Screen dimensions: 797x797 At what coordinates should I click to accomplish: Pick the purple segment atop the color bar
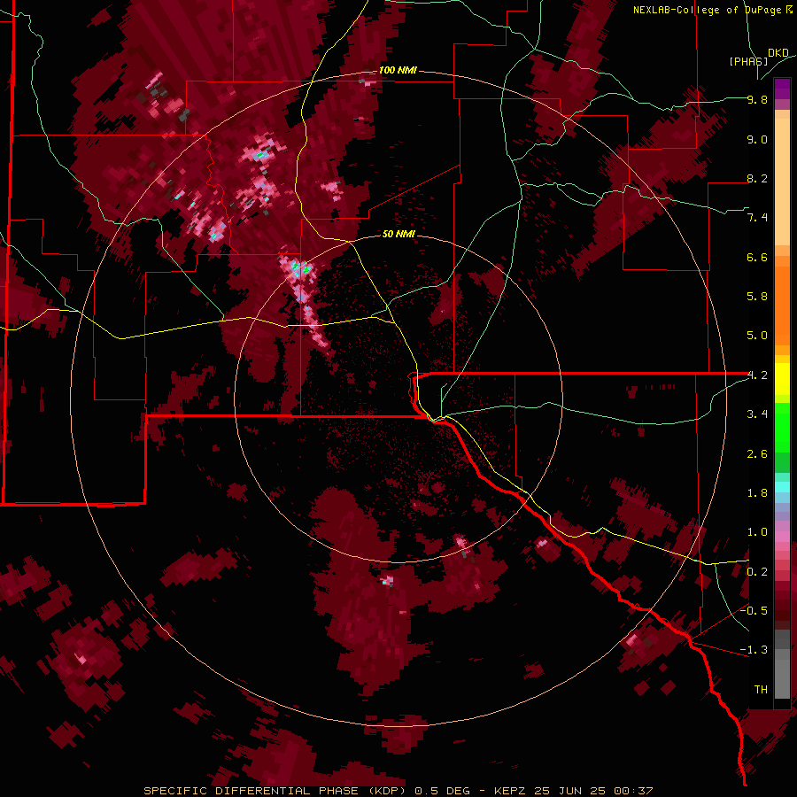click(782, 89)
